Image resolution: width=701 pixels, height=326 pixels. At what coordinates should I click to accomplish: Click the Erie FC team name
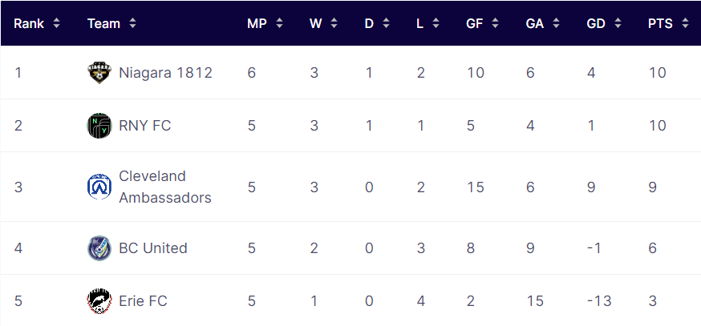(x=143, y=301)
